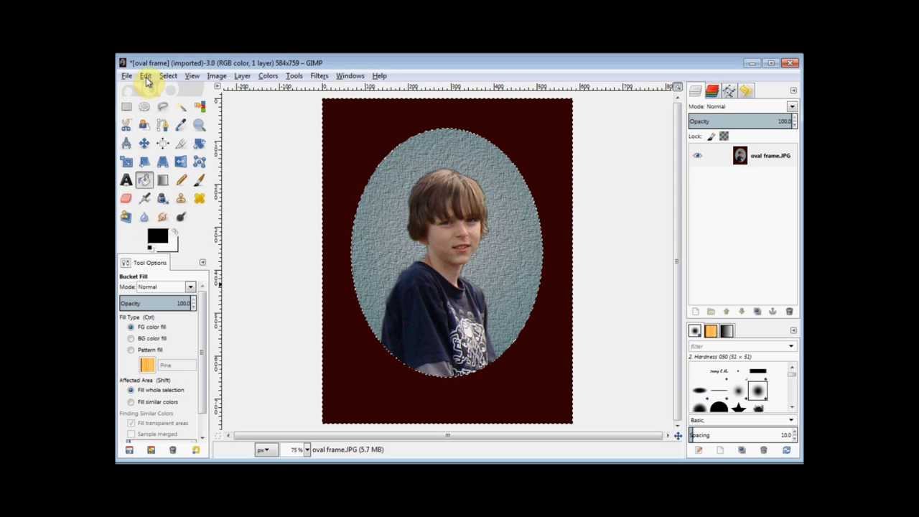Click the black foreground color swatch

[157, 236]
